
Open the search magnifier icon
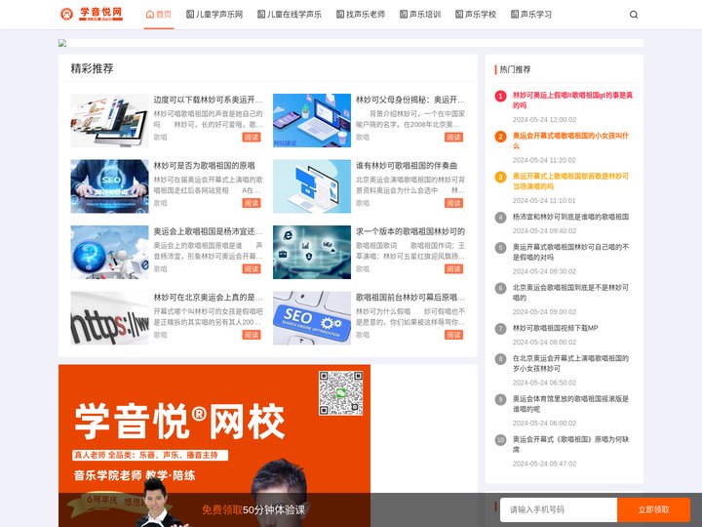click(x=634, y=15)
